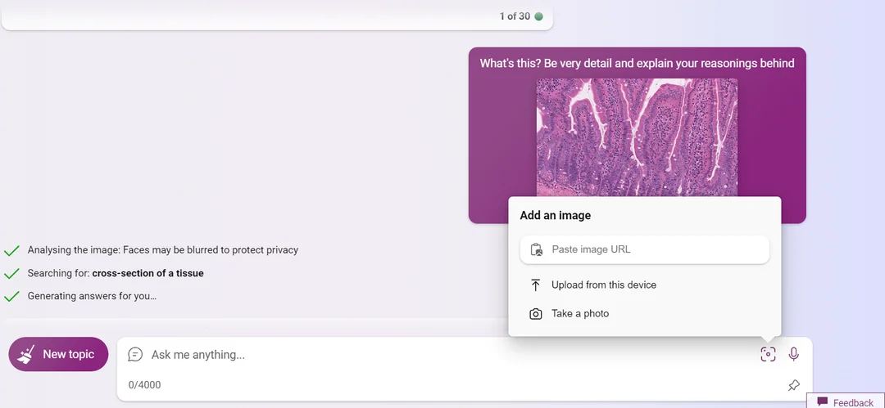Click the upload arrow icon
Screen dimensions: 885x408
(x=536, y=285)
